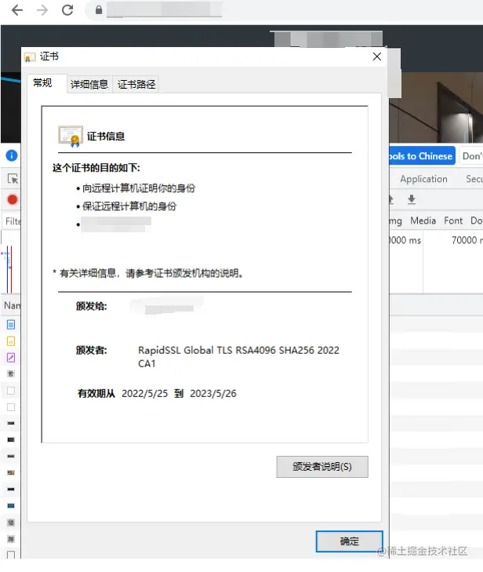Click the certificate icon in the dialog title bar
Screen dimensions: 483x572
pos(29,57)
